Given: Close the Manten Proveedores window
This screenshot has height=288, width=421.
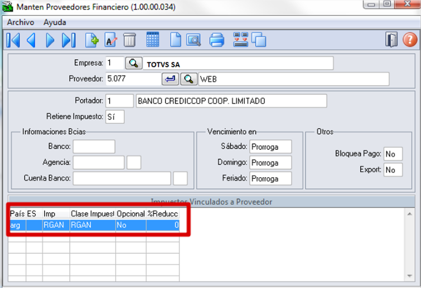Looking at the screenshot, I should click(408, 4).
